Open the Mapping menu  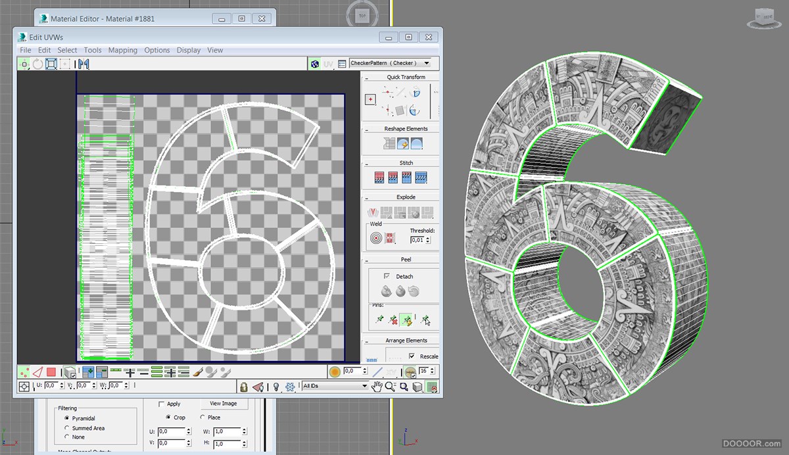coord(123,50)
